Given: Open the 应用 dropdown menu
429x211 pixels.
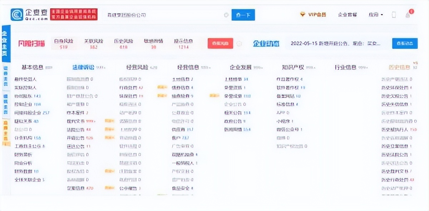Looking at the screenshot, I should point(375,14).
